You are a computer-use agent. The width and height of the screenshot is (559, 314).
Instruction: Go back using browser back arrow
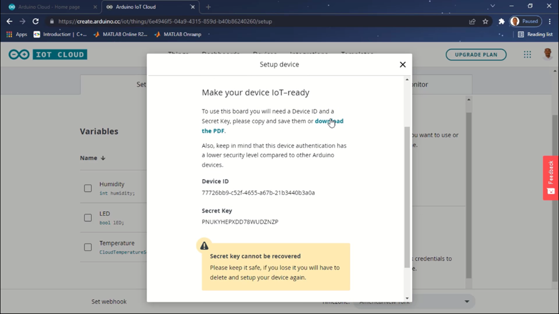pyautogui.click(x=9, y=21)
